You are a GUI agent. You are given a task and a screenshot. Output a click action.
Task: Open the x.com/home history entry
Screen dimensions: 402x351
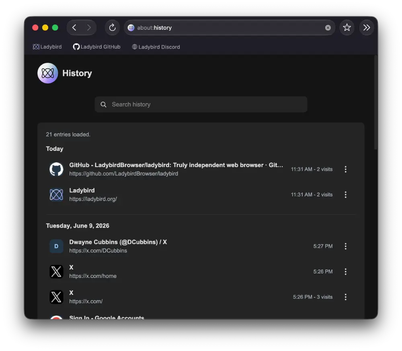201,271
